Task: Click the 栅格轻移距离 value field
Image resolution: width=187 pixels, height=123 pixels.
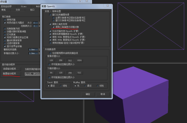Action: [x=33, y=49]
